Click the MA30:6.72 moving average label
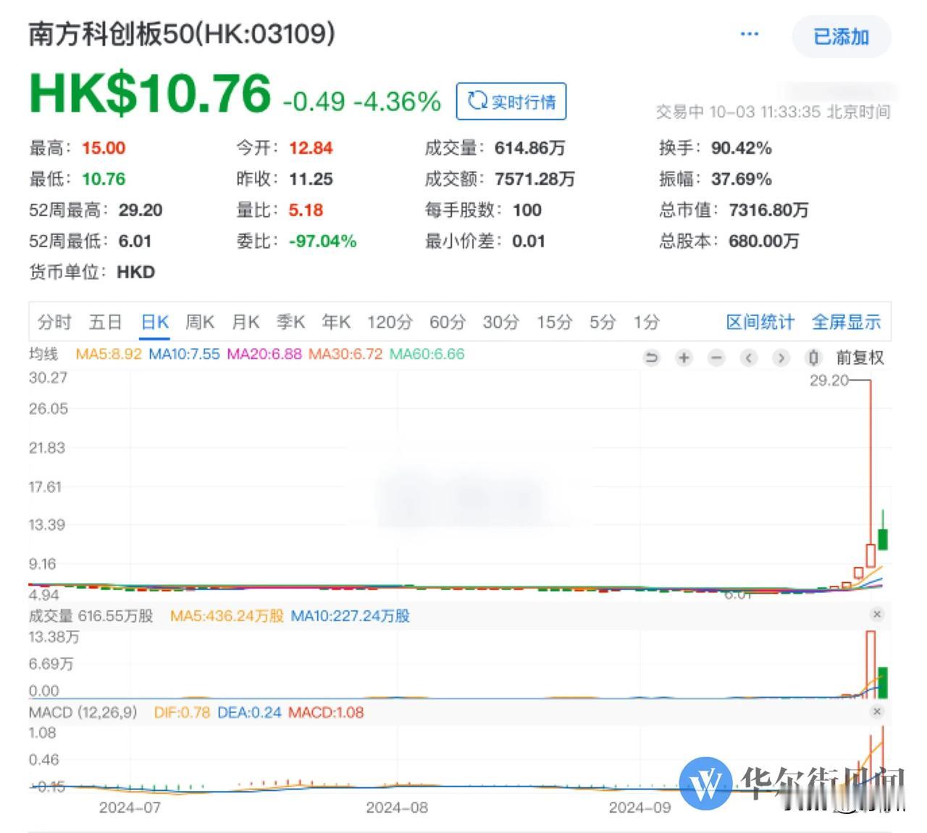 (x=345, y=355)
